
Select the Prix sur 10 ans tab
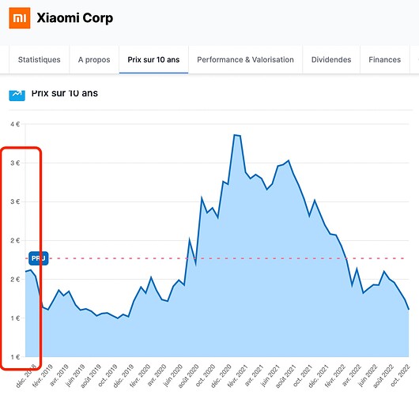(x=153, y=59)
